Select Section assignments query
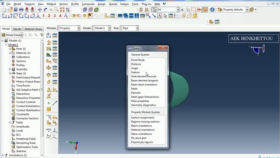The image size is (280, 158). coord(143,118)
